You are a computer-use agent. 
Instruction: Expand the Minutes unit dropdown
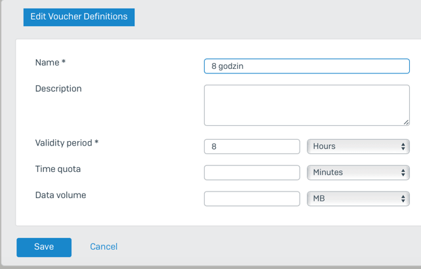click(358, 173)
